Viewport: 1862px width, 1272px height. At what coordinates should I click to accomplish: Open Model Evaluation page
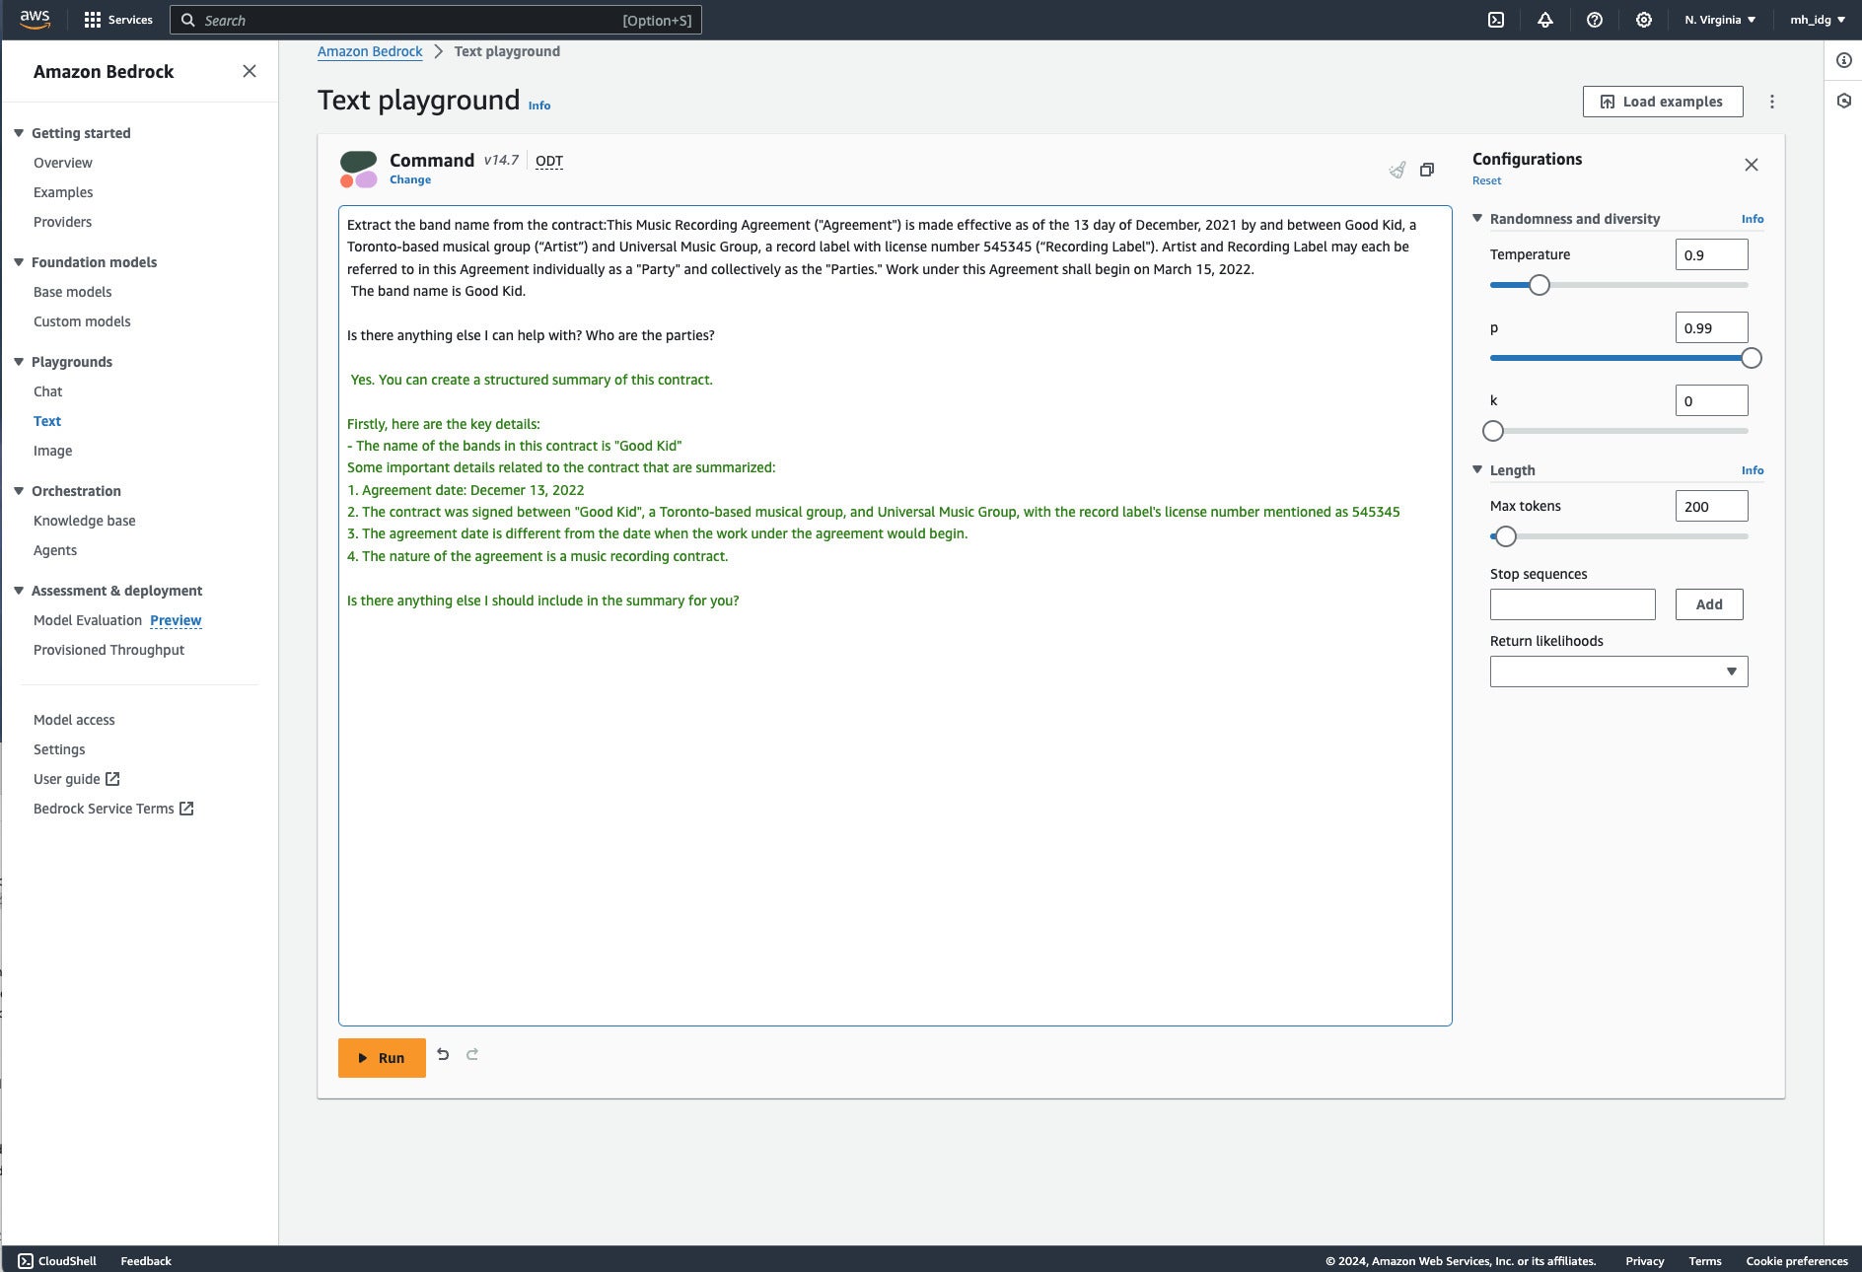coord(88,620)
